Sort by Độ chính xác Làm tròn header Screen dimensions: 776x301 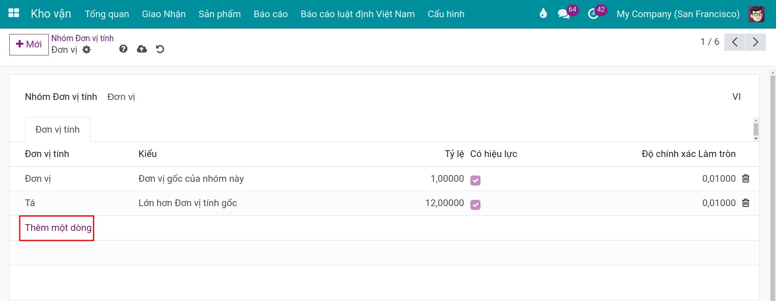click(x=689, y=154)
